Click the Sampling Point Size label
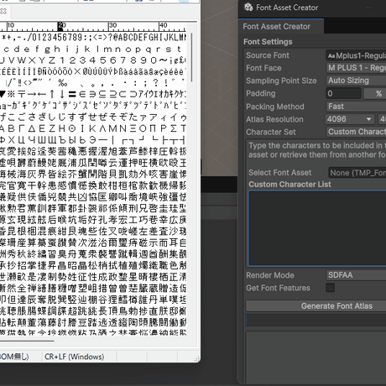 click(x=281, y=81)
